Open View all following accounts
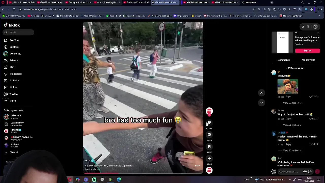This screenshot has width=325, height=183. (14, 152)
